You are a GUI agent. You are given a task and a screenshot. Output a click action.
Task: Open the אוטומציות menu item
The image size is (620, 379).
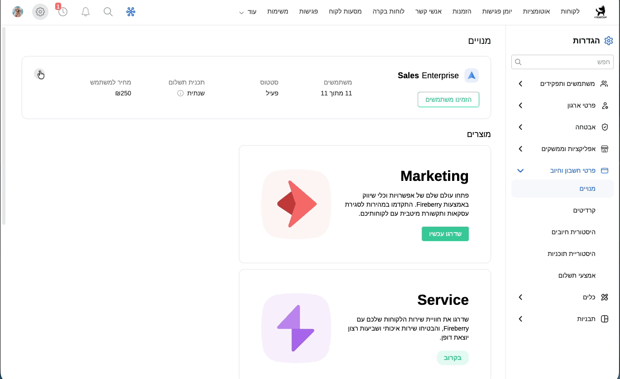(536, 11)
